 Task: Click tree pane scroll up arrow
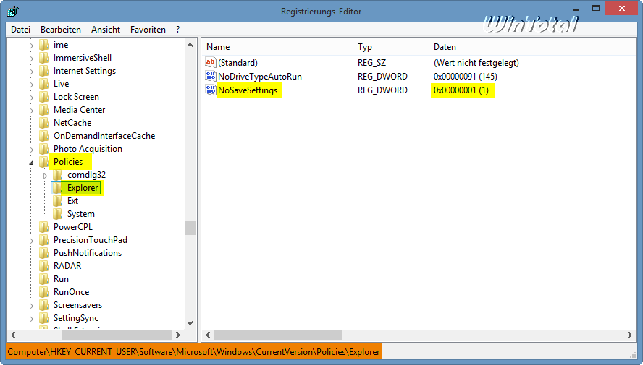click(190, 45)
